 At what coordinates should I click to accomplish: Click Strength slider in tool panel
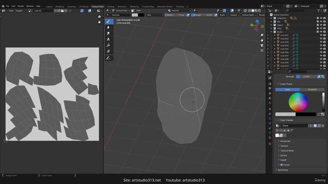[x=306, y=77]
